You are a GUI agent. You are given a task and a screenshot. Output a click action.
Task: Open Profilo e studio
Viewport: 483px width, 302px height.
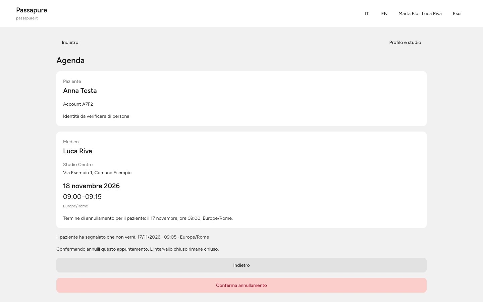405,42
